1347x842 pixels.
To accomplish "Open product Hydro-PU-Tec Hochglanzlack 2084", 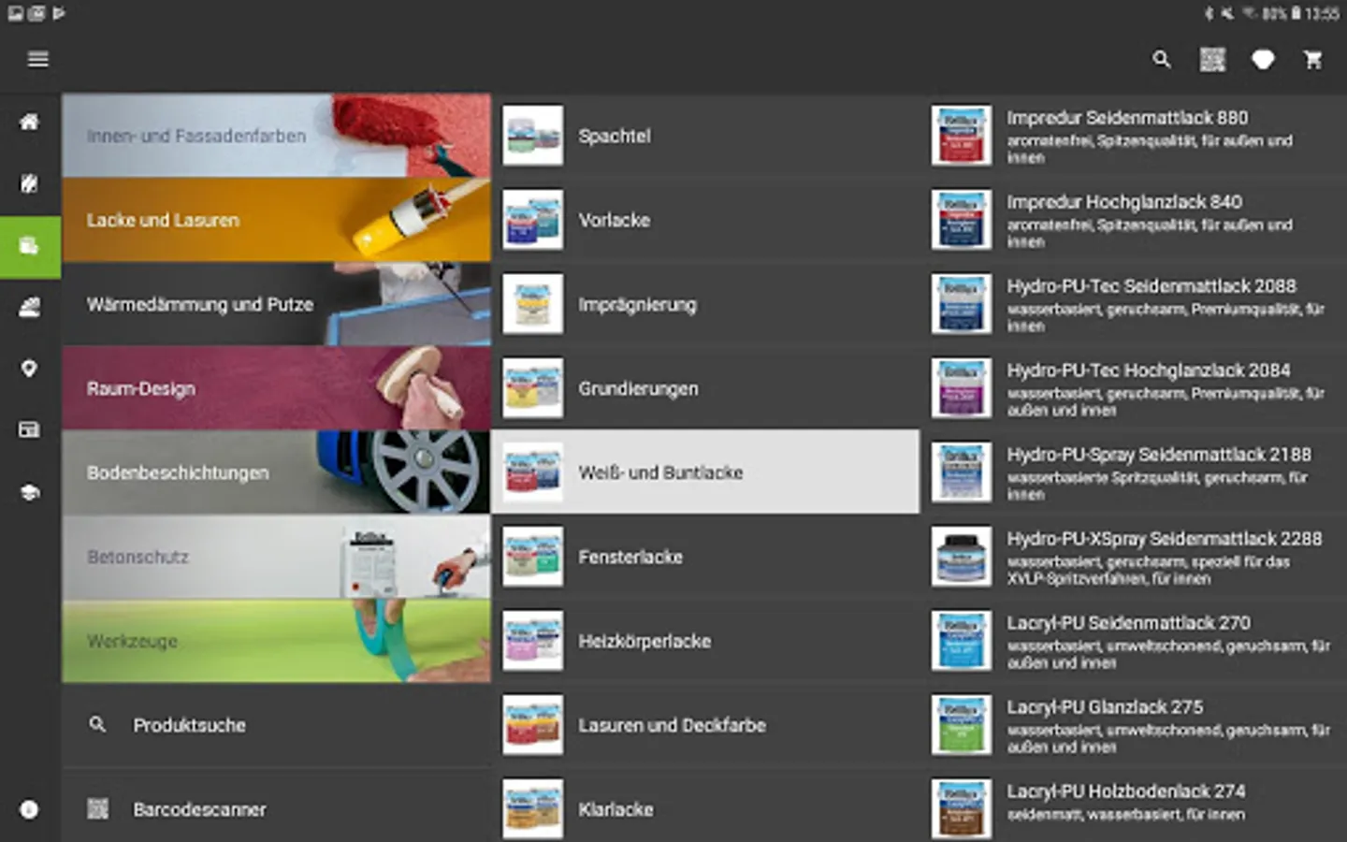I will (x=1134, y=388).
